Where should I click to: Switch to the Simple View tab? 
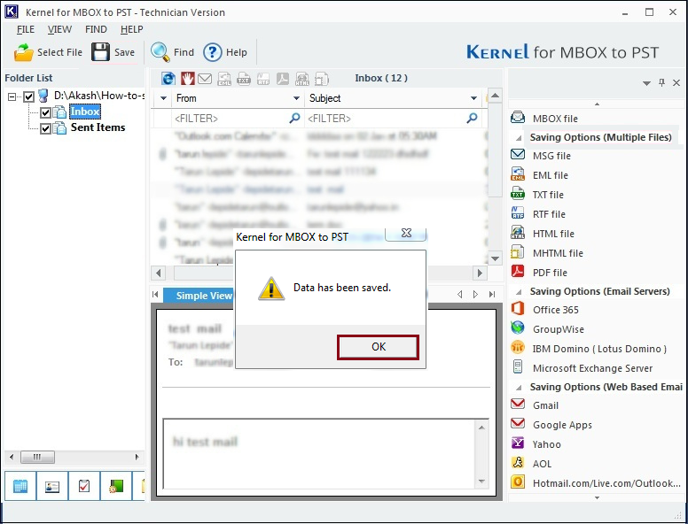(199, 296)
